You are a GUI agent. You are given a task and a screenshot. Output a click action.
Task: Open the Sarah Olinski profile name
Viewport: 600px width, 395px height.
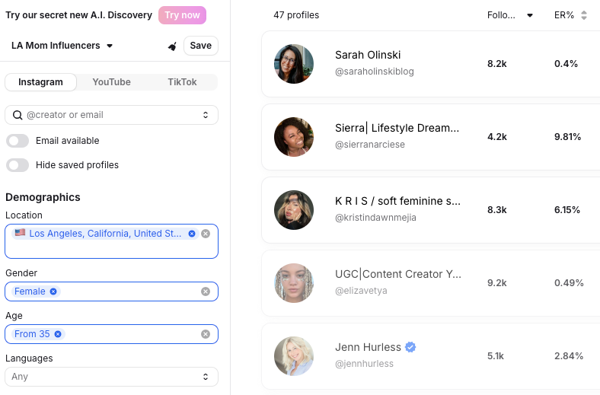pyautogui.click(x=368, y=55)
